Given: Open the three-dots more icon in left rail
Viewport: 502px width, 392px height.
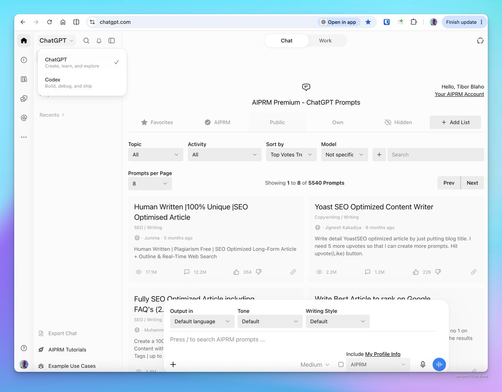Looking at the screenshot, I should coord(24,137).
